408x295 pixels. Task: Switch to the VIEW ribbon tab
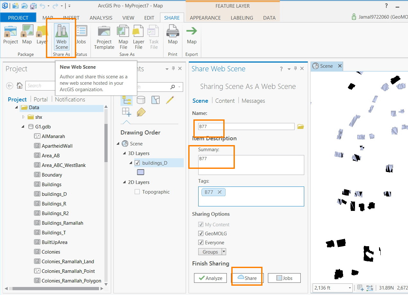(x=129, y=18)
